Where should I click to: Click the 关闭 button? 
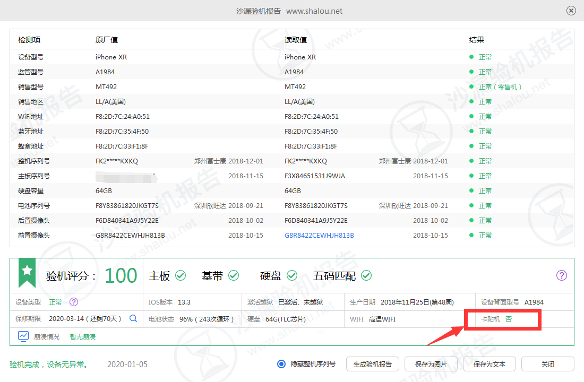click(x=547, y=364)
